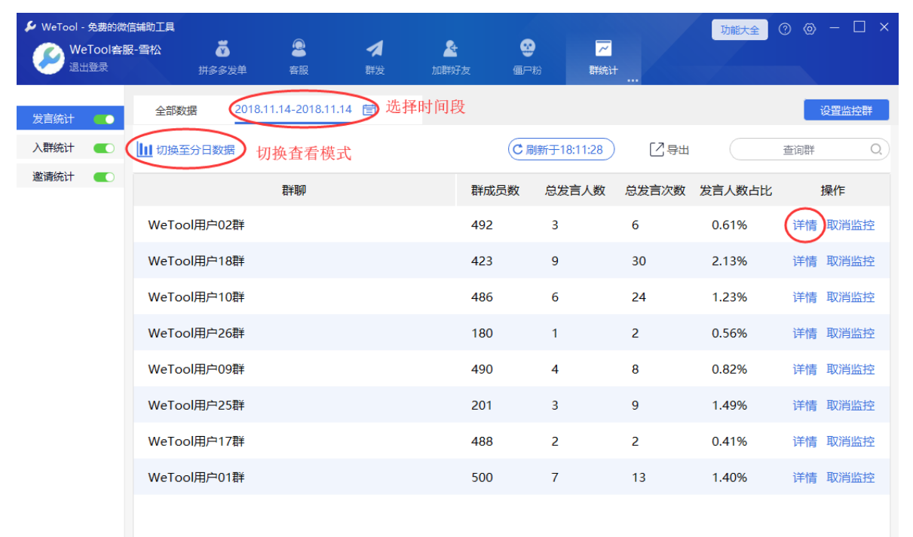Click the WeTool客服-雪松 account name
This screenshot has width=913, height=537.
[x=115, y=50]
